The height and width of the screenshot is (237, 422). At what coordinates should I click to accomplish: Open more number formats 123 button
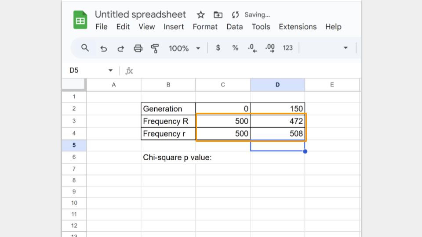[x=288, y=48]
